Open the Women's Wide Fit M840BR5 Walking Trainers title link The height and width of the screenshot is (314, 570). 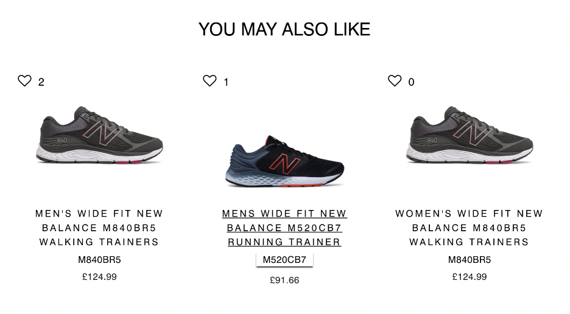tap(470, 228)
